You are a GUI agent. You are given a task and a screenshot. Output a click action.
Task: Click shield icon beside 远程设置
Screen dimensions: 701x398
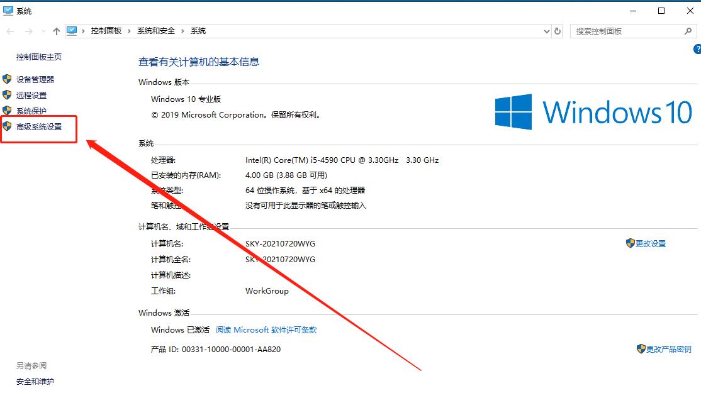[7, 95]
